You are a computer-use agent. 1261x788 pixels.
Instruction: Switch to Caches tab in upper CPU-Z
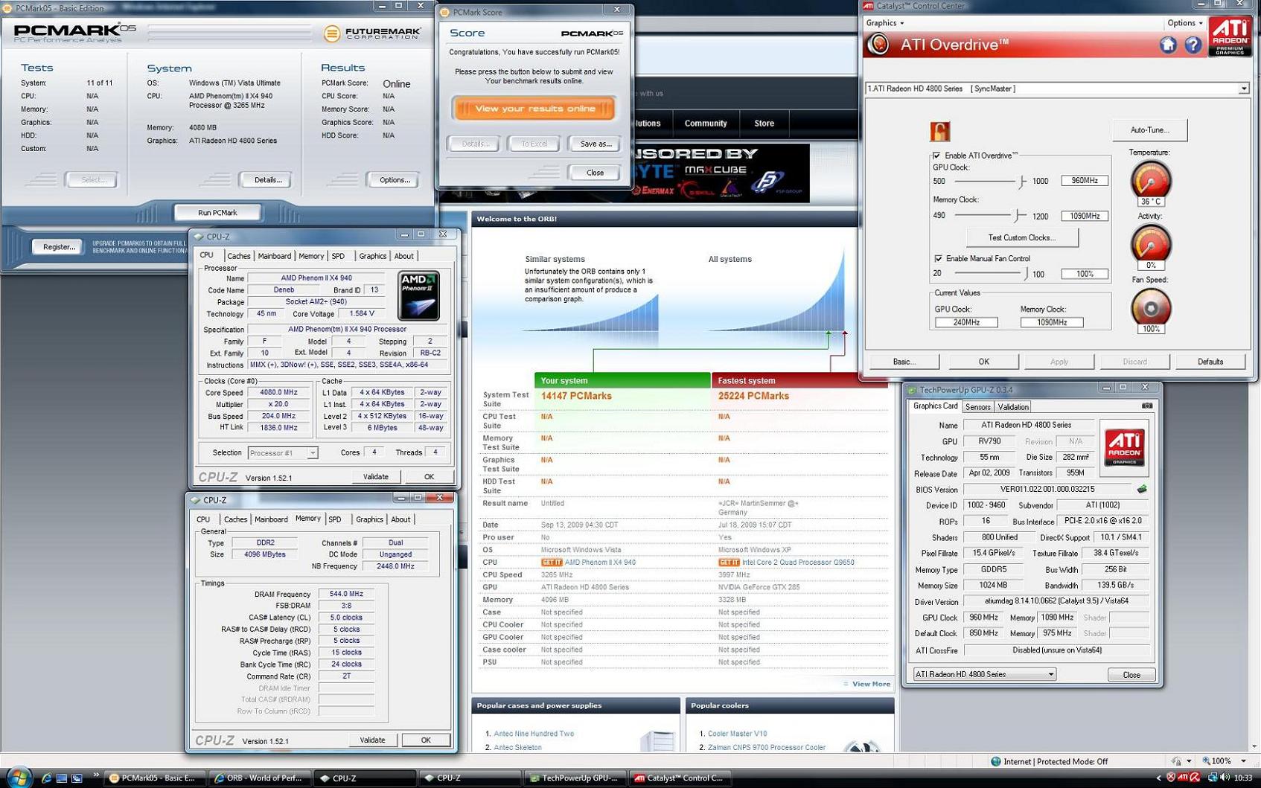(238, 256)
